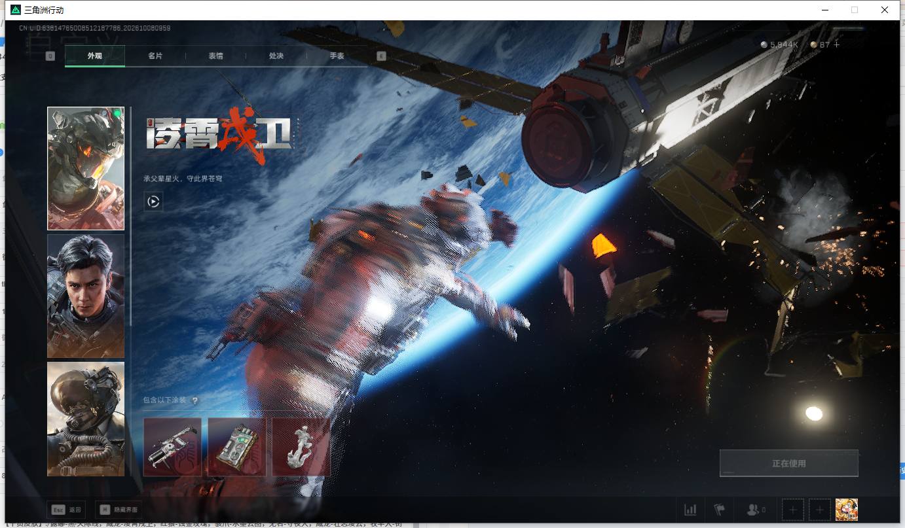905x528 pixels.
Task: Click the 5,944K currency value
Action: pyautogui.click(x=784, y=44)
